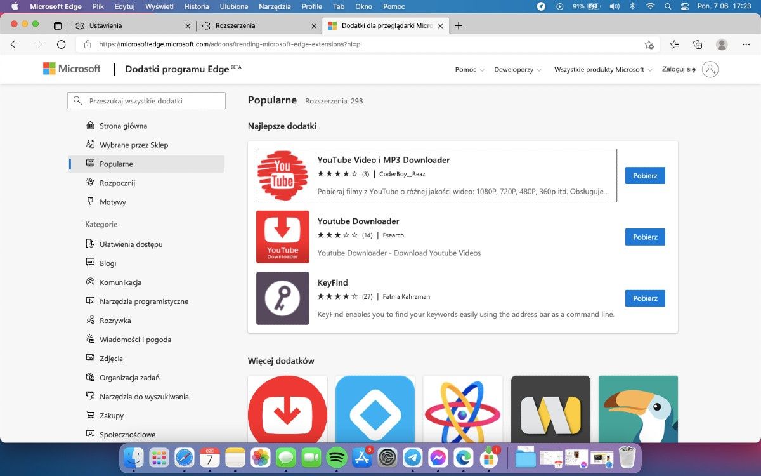Open Narzędzia programistyczne category
The image size is (761, 476).
click(144, 301)
